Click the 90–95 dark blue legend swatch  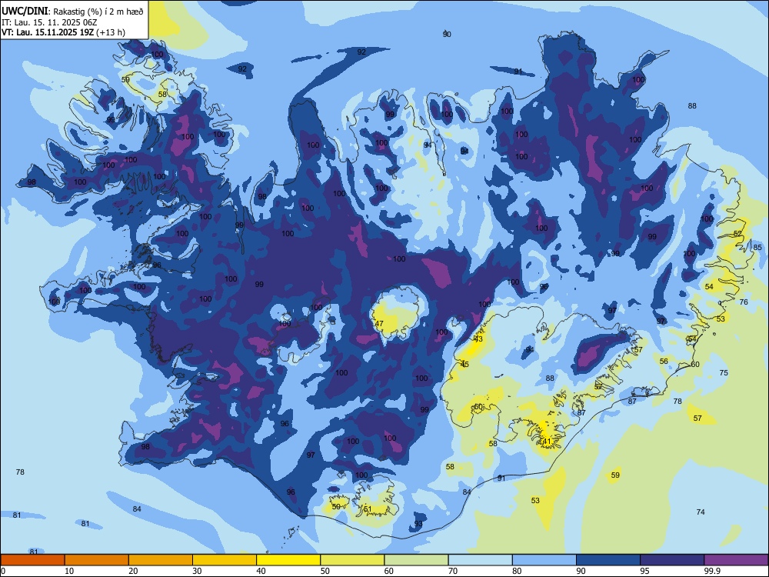tap(608, 560)
